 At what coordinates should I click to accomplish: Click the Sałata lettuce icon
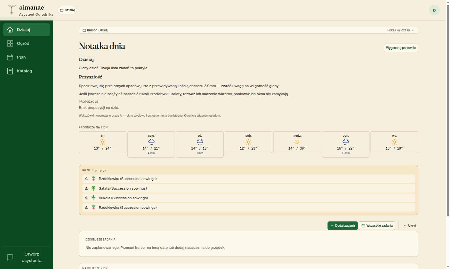(93, 188)
